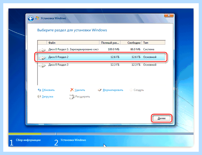Click the Форматировать link
Screen dimensions: 202x155
(x=113, y=90)
